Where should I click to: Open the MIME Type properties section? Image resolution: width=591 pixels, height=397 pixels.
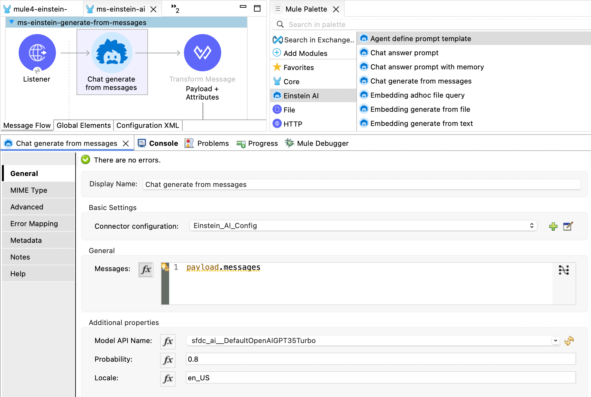[x=39, y=190]
